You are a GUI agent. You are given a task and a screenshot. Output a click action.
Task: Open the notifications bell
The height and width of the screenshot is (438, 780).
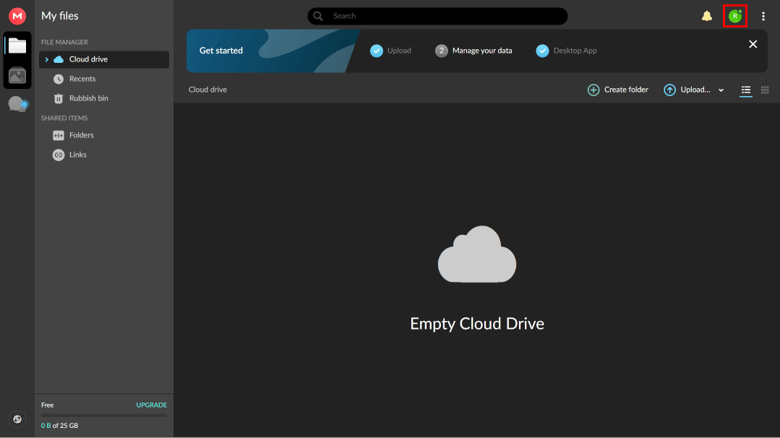[706, 16]
